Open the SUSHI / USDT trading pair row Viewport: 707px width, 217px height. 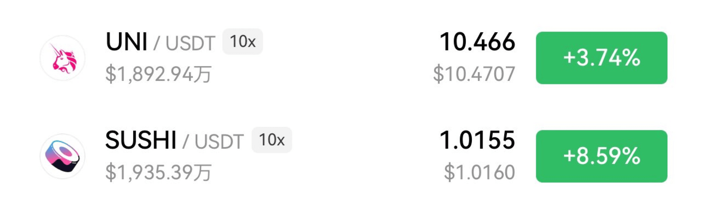click(x=353, y=156)
